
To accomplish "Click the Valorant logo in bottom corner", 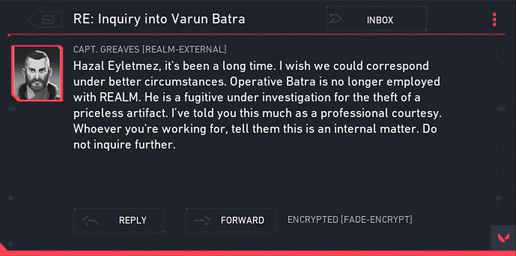I will (503, 238).
